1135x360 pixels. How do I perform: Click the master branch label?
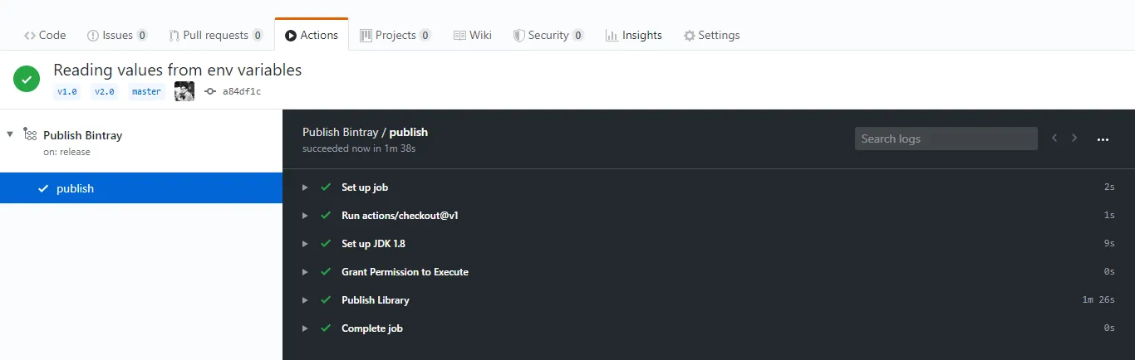coord(146,92)
